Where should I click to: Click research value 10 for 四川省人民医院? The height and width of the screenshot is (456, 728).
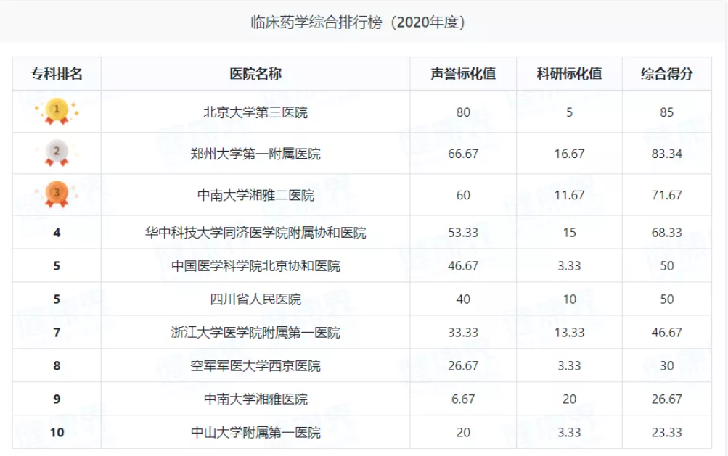(x=569, y=299)
